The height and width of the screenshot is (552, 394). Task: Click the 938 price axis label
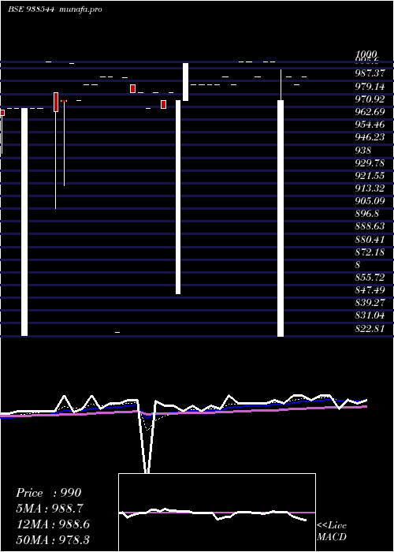[x=363, y=150]
